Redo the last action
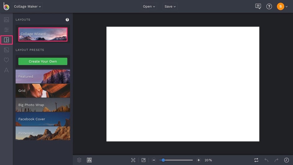Screen dimensions: 293x165 point(276,160)
